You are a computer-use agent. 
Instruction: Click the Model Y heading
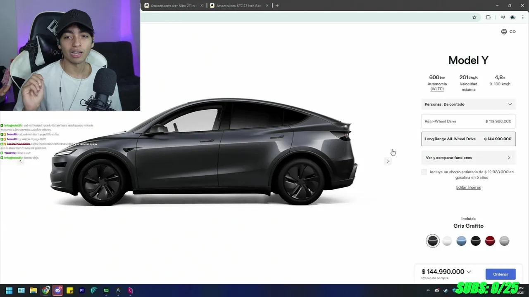click(468, 60)
